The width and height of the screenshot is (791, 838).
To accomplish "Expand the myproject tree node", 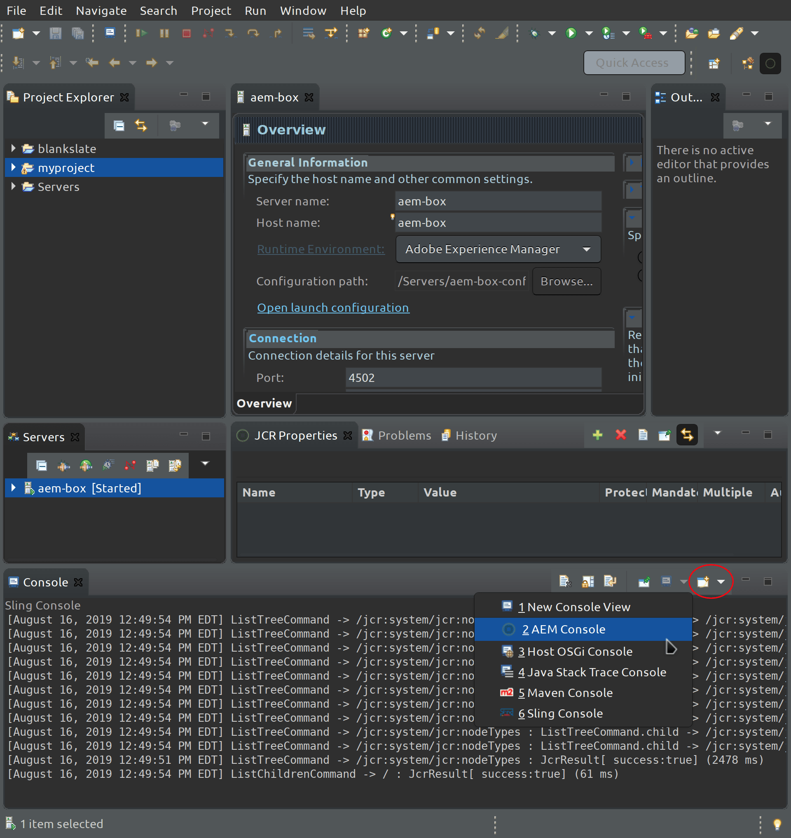I will point(13,167).
